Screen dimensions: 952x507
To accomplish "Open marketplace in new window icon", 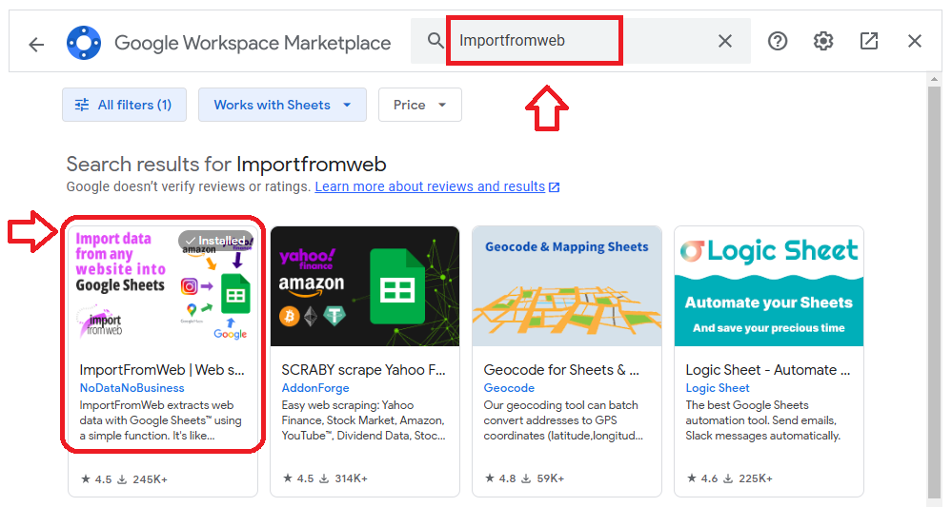I will click(x=869, y=41).
